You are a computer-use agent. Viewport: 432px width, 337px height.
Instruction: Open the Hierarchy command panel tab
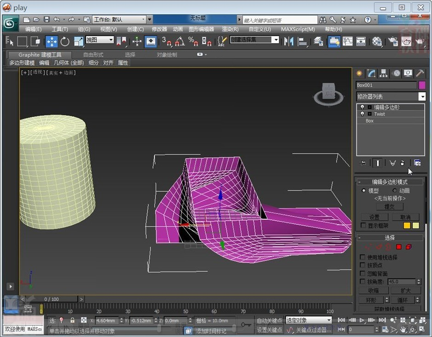pyautogui.click(x=384, y=74)
